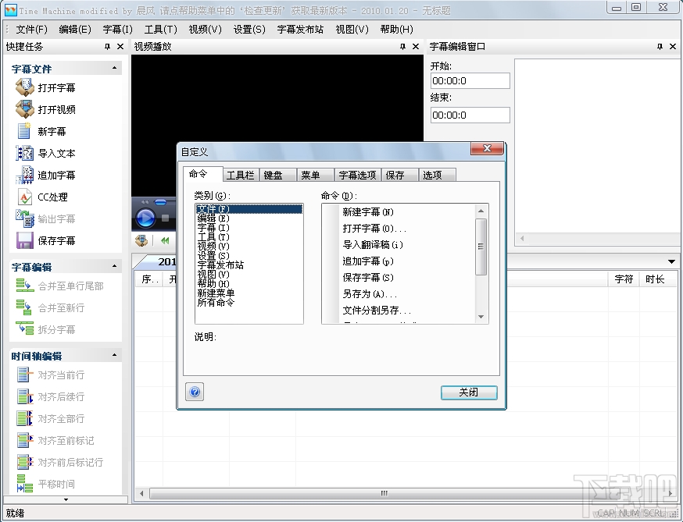Play the video with the blue play button

click(145, 218)
